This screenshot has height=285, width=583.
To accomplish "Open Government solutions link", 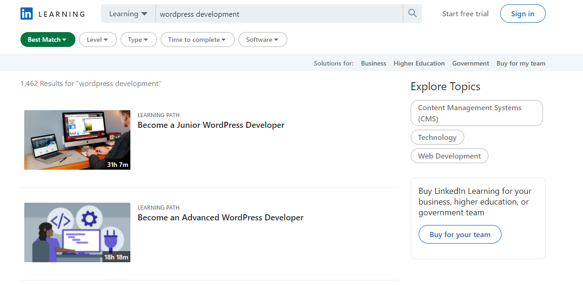I will 471,63.
